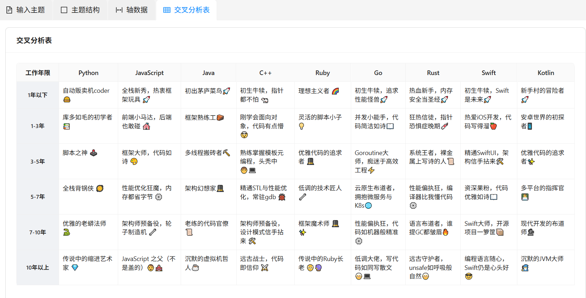Click the square icon beside 主题结构
The height and width of the screenshot is (298, 586).
coord(64,10)
